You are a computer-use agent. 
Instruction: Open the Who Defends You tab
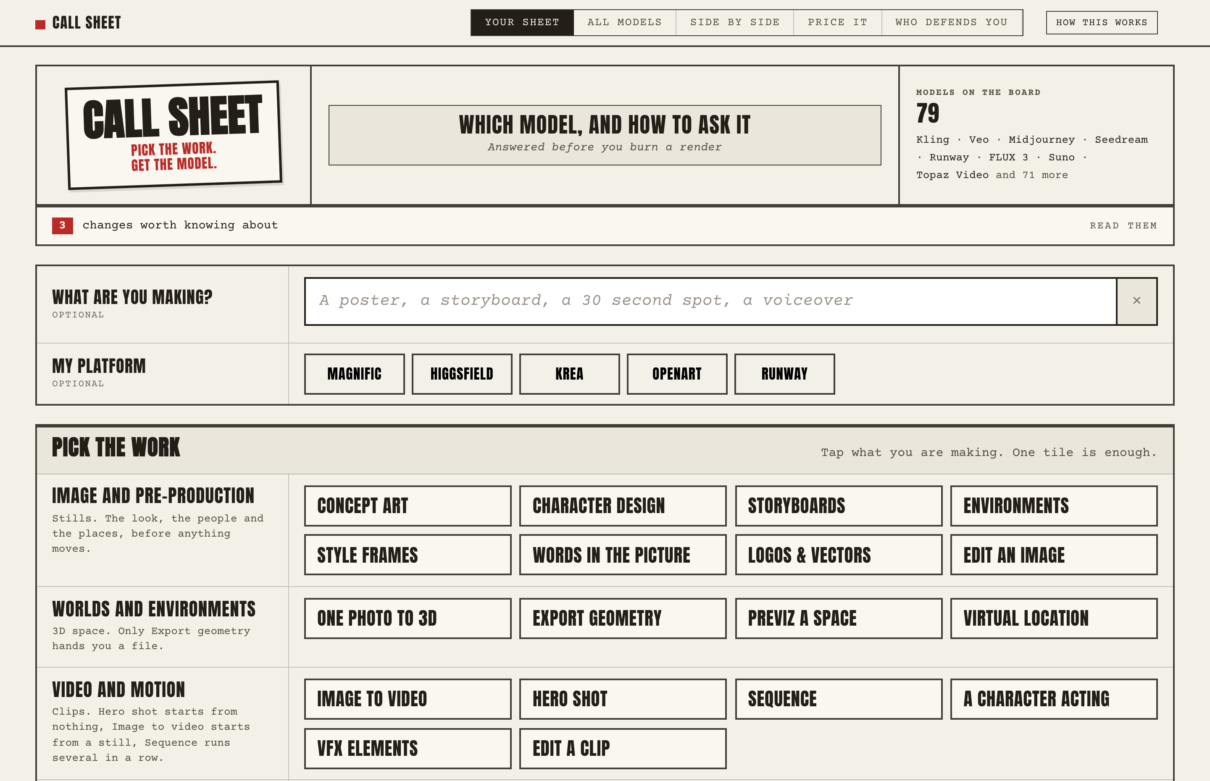pyautogui.click(x=951, y=22)
